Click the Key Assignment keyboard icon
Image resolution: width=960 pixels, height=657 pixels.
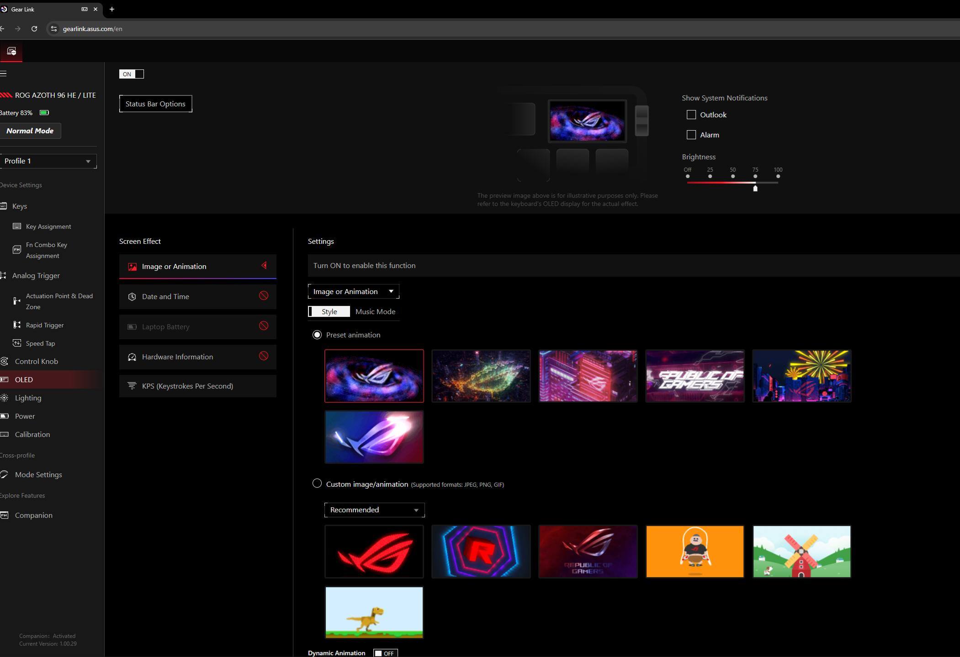point(17,226)
